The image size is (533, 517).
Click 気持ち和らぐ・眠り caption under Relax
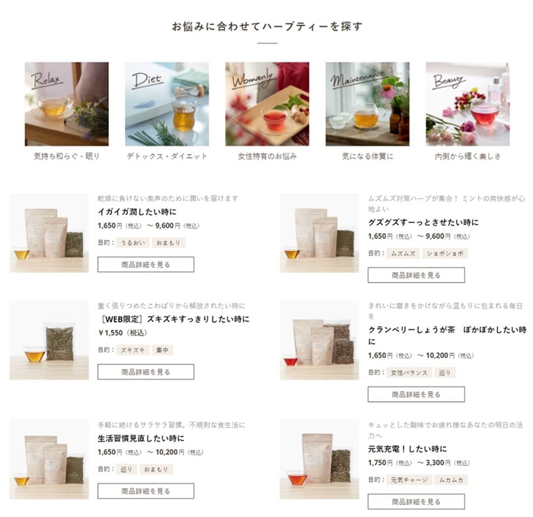click(x=67, y=156)
